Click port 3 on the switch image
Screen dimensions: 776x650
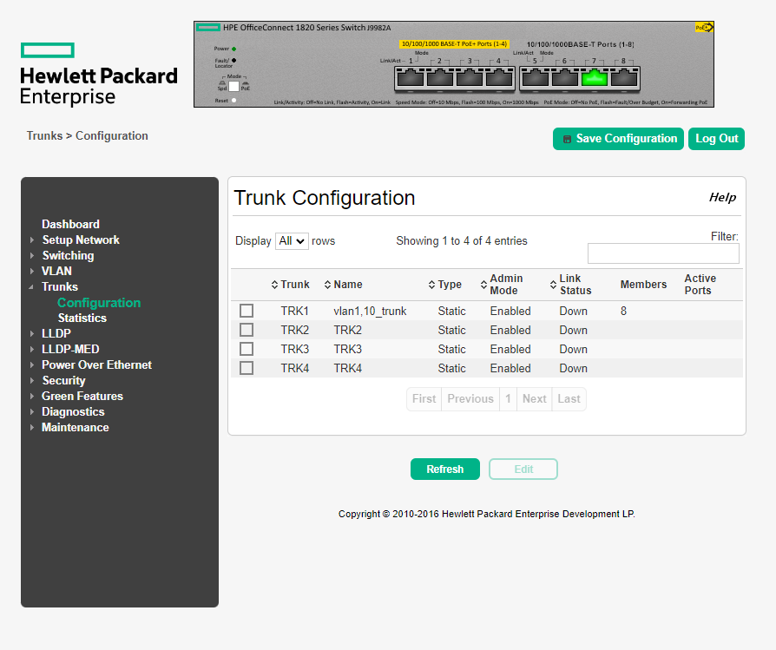[470, 77]
